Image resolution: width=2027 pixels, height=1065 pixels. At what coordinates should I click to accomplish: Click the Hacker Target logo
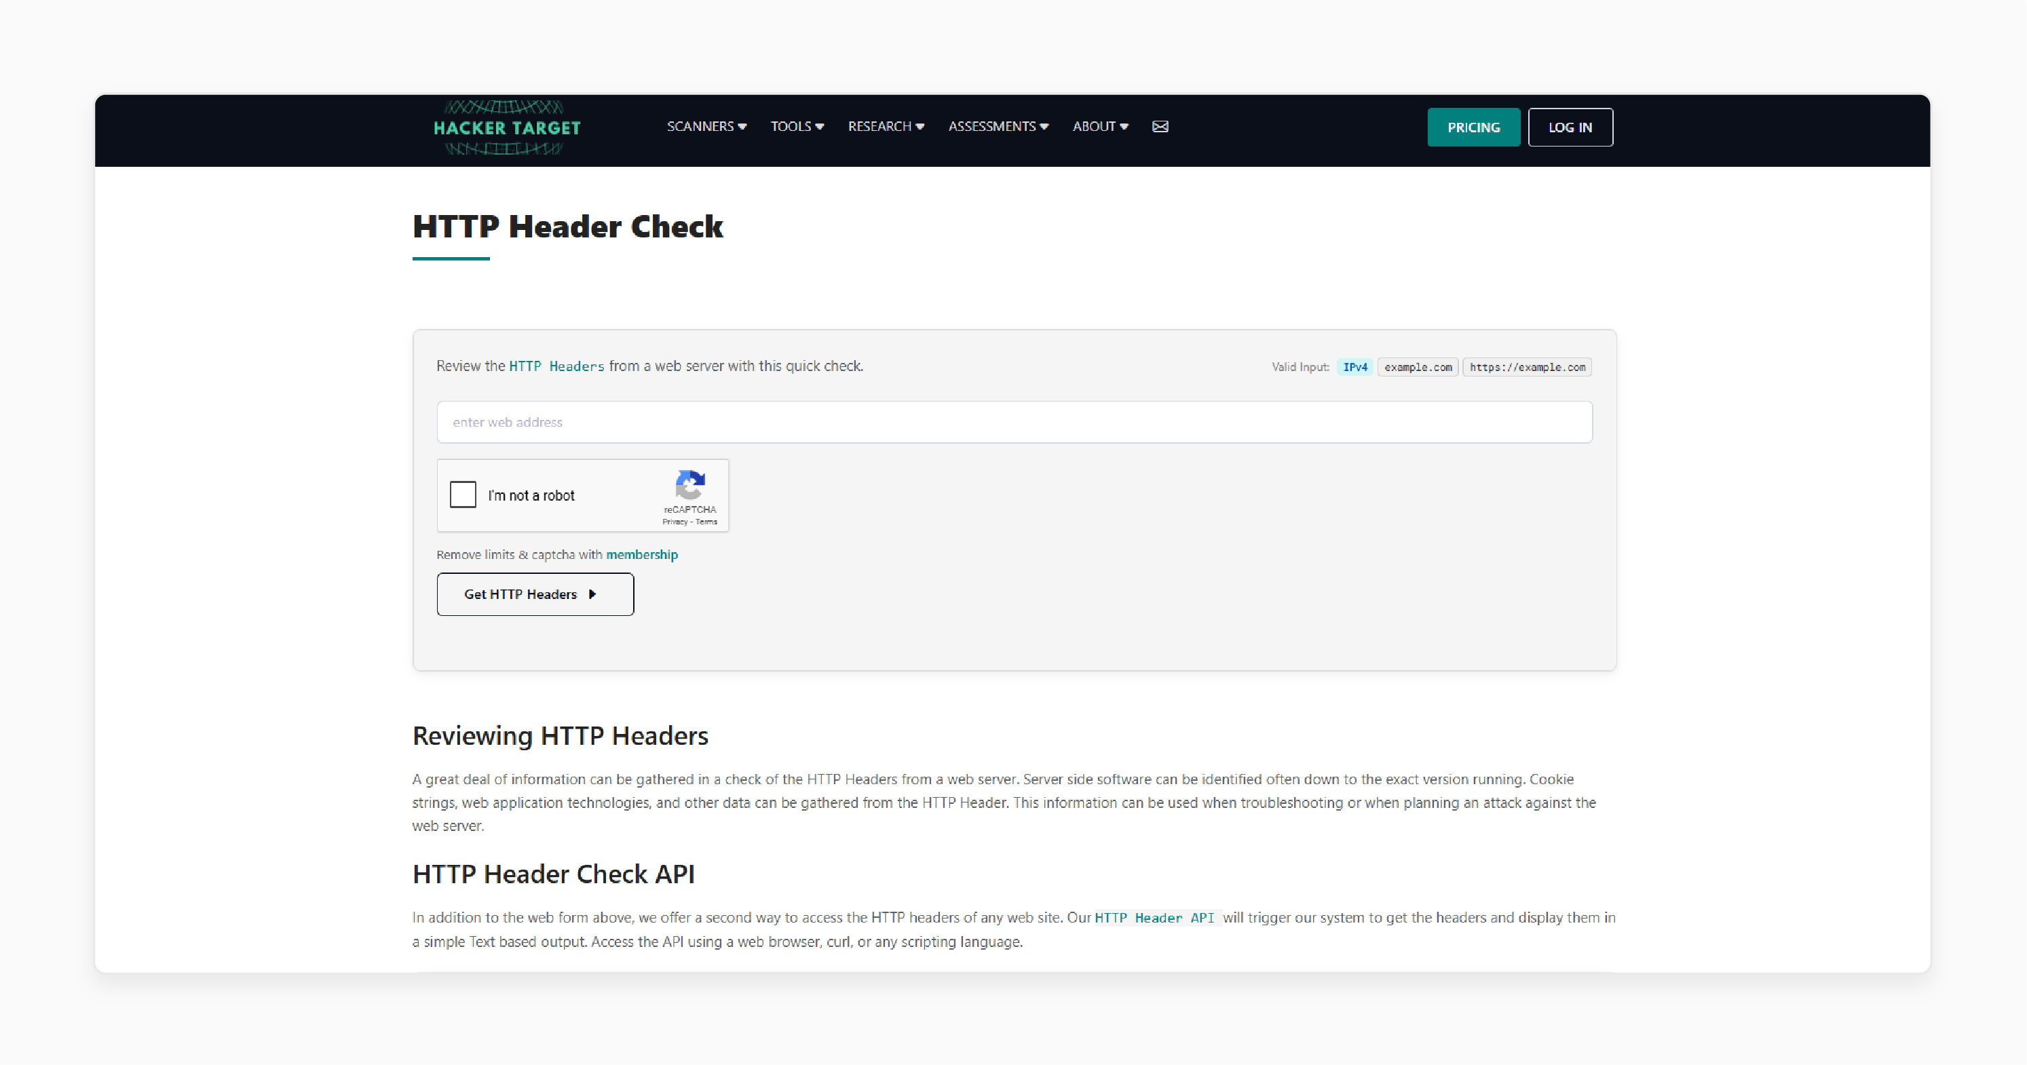coord(507,128)
